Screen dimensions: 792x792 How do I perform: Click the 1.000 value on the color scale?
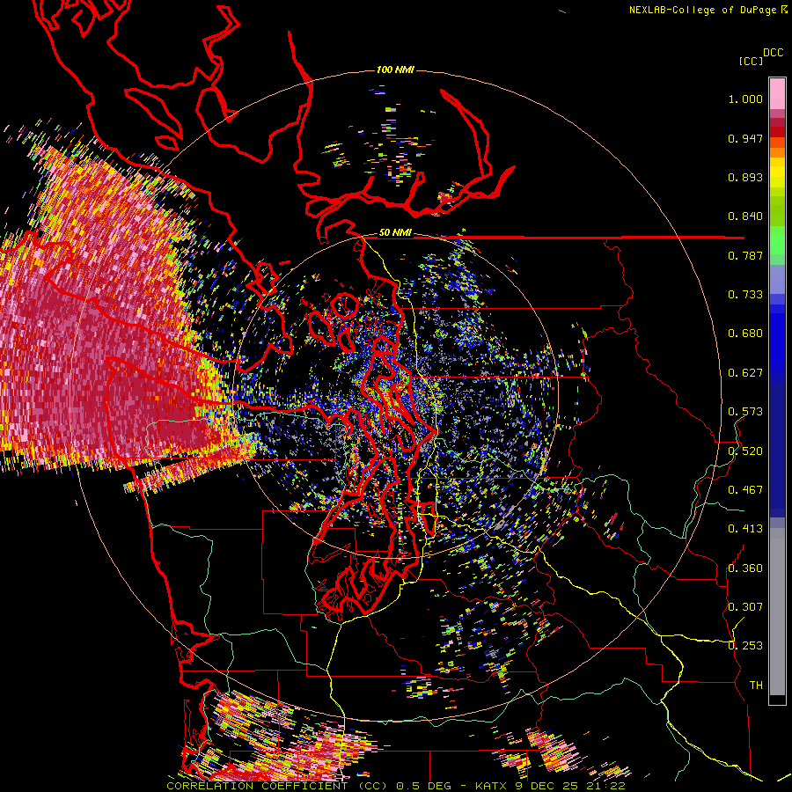coord(745,99)
